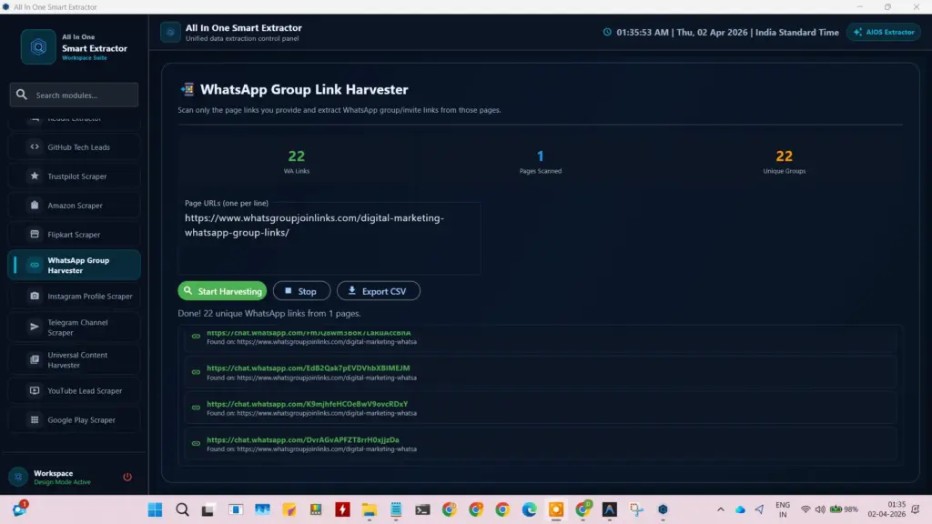The image size is (932, 524).
Task: Open the Instagram Profile Scraper module
Action: click(x=75, y=296)
